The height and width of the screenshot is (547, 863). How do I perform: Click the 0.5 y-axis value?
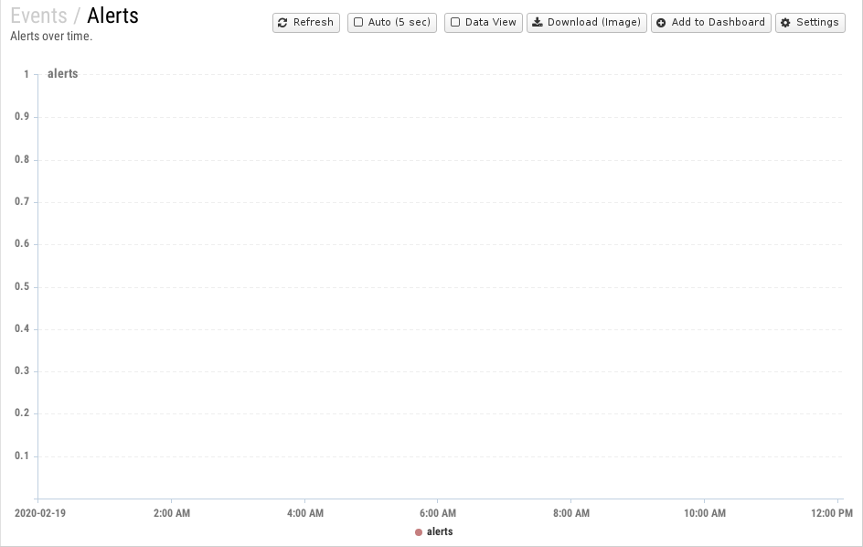coord(22,286)
